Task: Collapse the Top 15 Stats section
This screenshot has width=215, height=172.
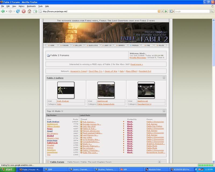Action: [x=164, y=111]
